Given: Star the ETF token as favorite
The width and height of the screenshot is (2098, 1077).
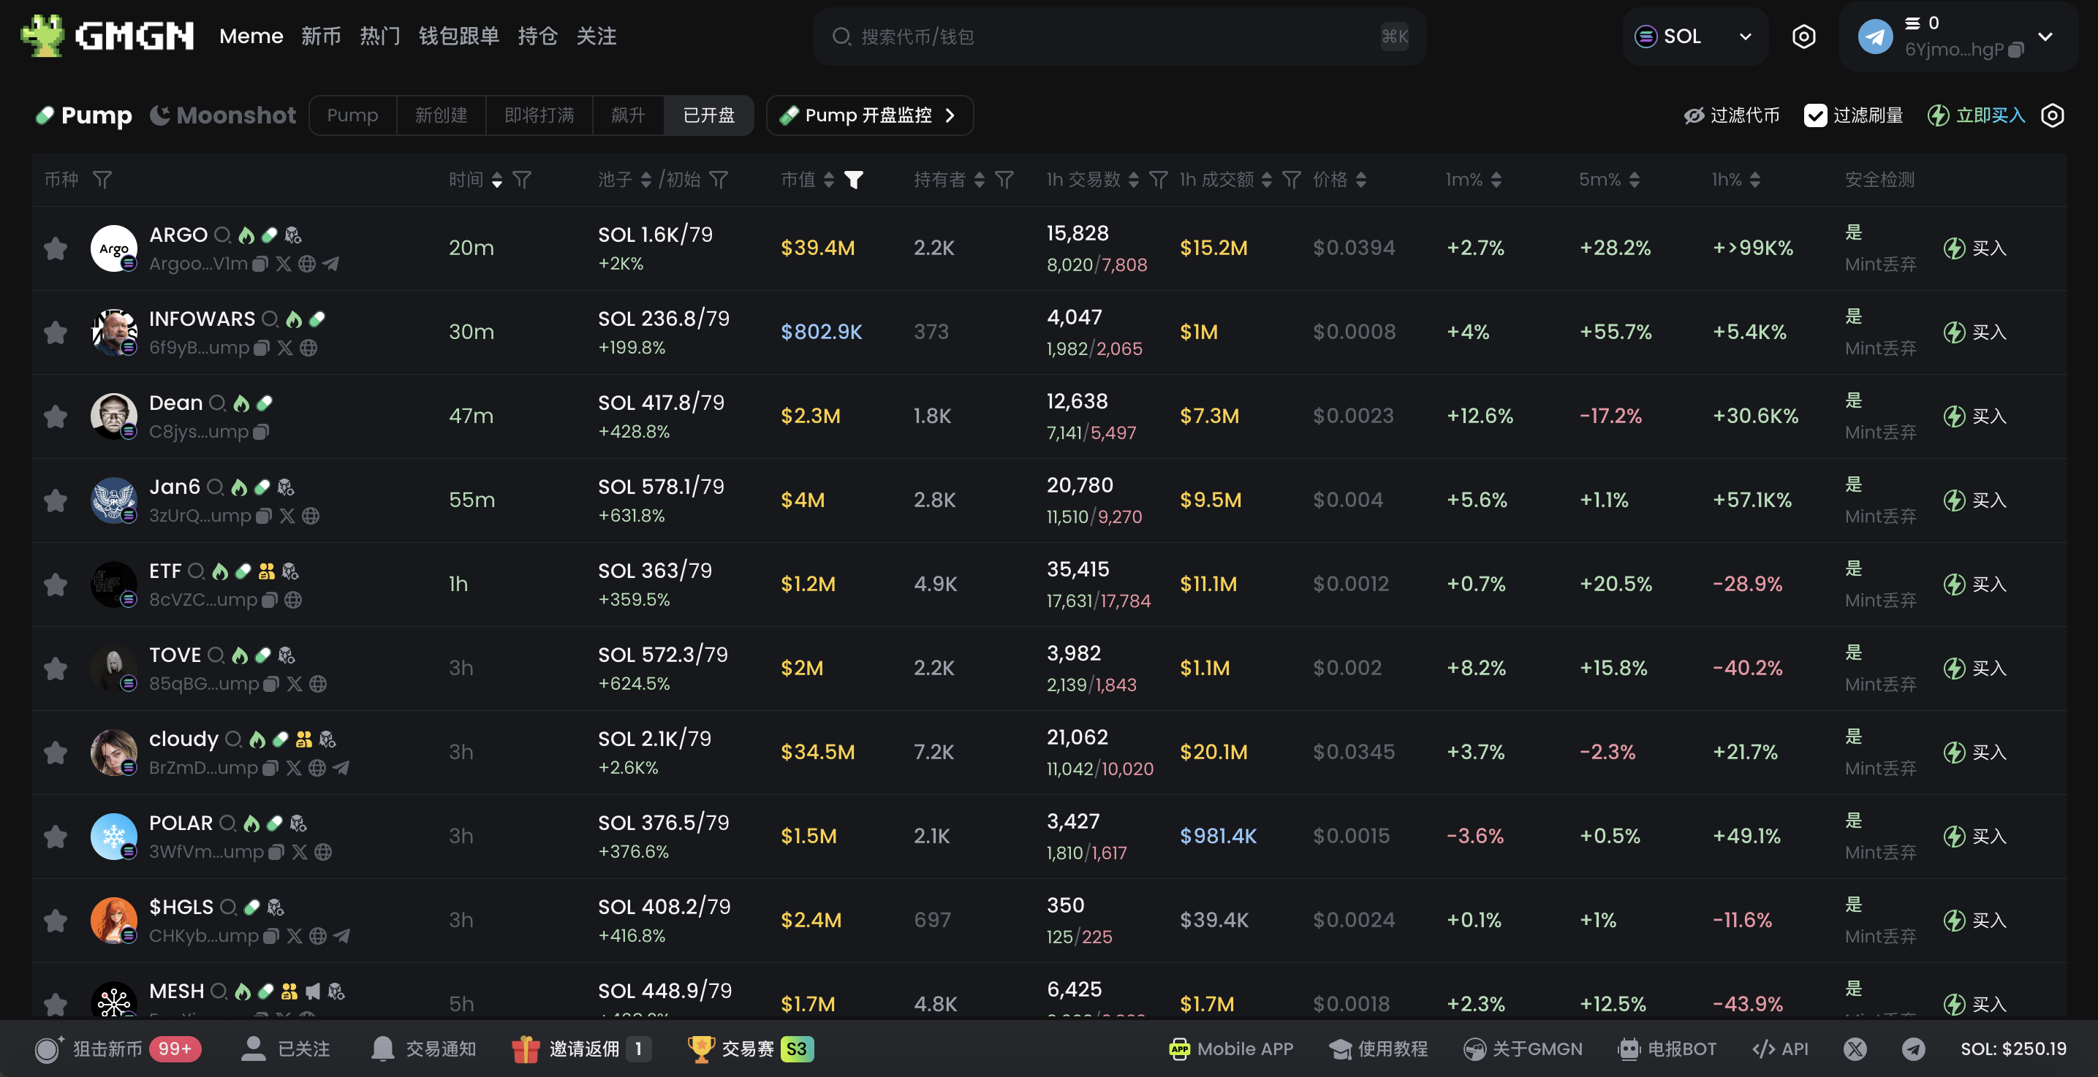Looking at the screenshot, I should click(x=56, y=585).
